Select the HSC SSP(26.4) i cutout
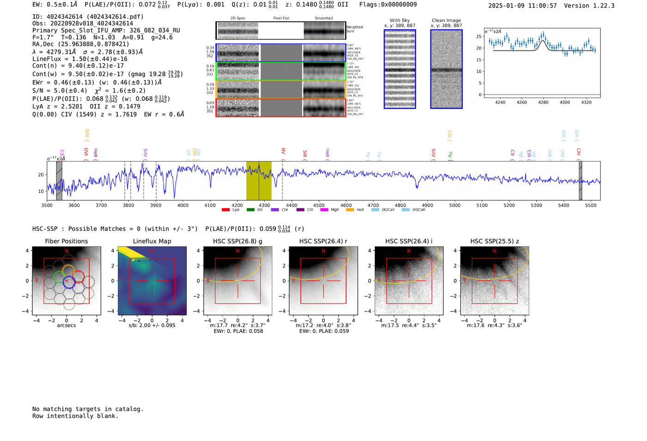This screenshot has height=441, width=647. [409, 281]
